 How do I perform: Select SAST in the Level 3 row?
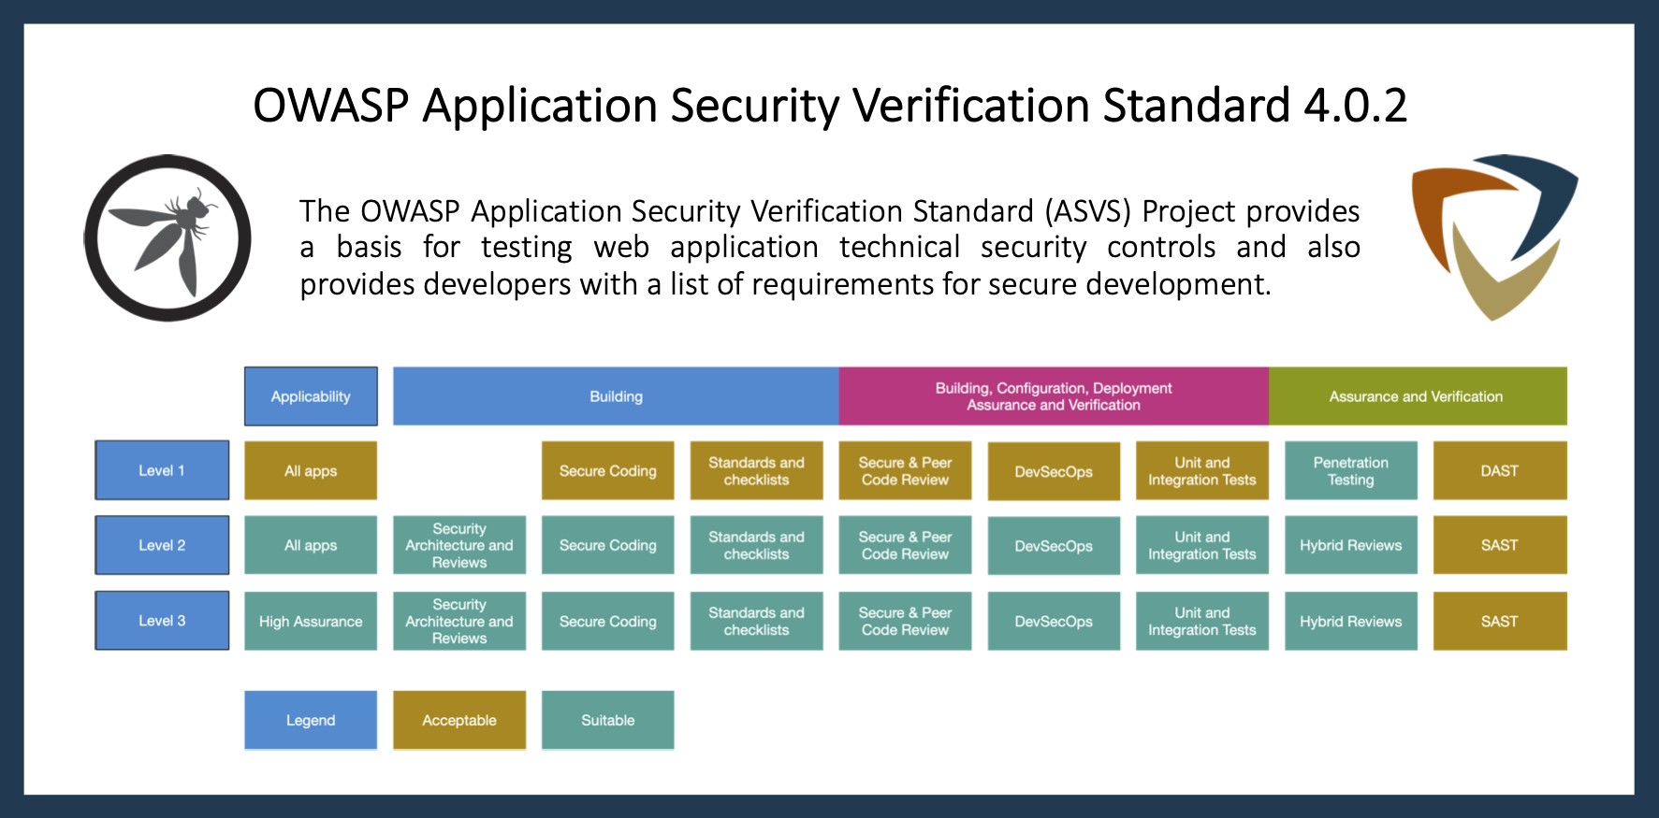[1500, 621]
